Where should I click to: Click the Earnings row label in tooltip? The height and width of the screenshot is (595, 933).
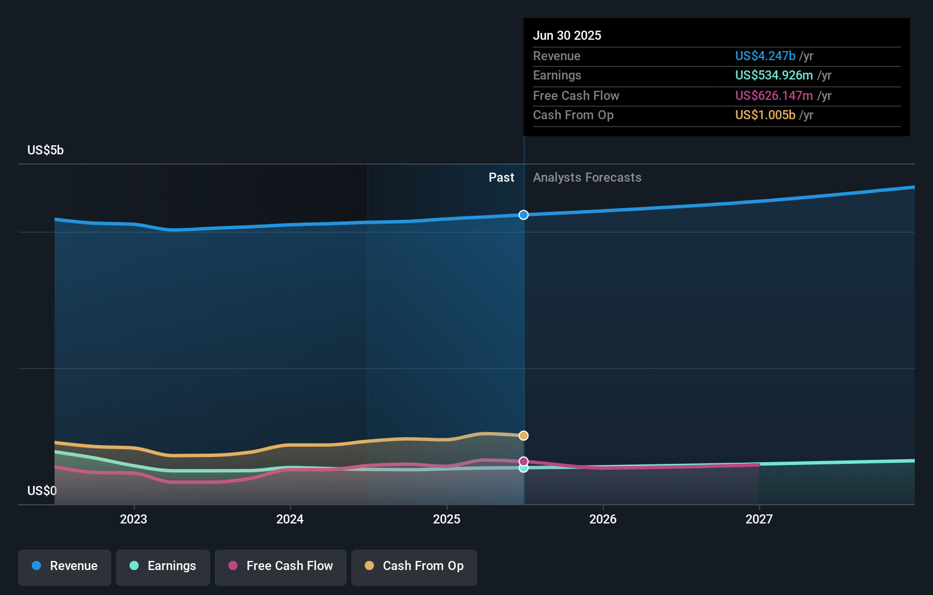tap(557, 75)
